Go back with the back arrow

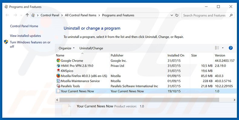tap(7, 15)
